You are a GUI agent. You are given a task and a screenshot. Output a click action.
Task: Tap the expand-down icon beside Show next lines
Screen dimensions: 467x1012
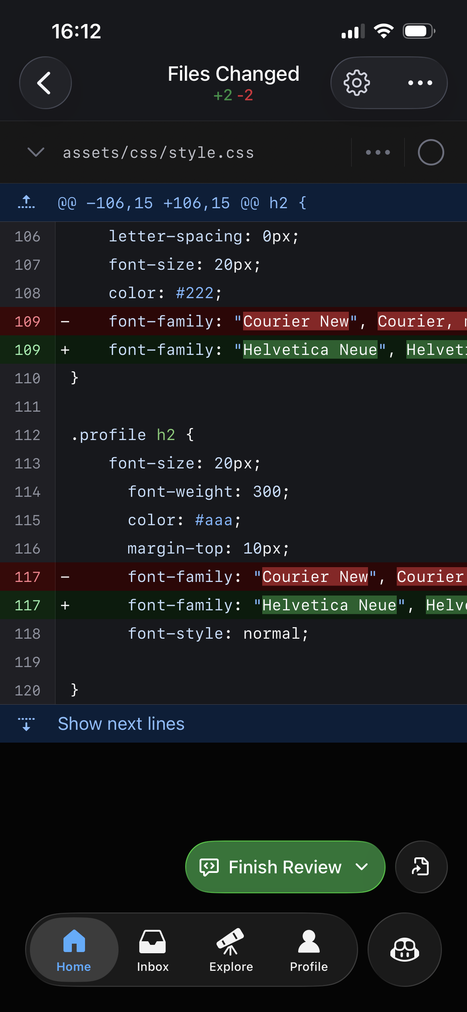[26, 724]
